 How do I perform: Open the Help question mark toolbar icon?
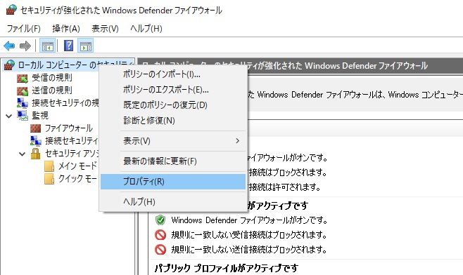click(x=68, y=46)
